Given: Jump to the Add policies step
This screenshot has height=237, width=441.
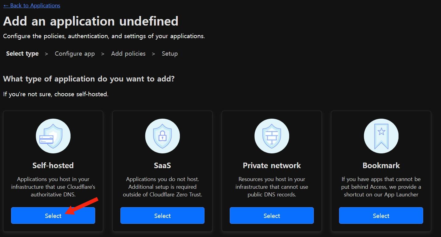Looking at the screenshot, I should [x=128, y=53].
